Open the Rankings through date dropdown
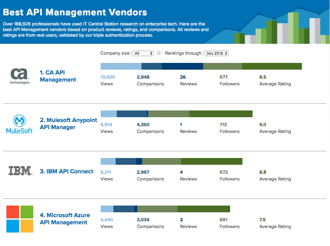 tap(216, 54)
